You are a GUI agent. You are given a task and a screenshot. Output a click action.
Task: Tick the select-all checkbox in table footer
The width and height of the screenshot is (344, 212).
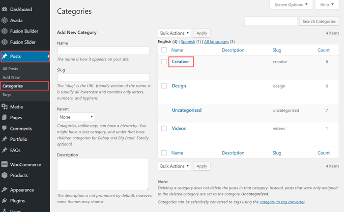[164, 153]
